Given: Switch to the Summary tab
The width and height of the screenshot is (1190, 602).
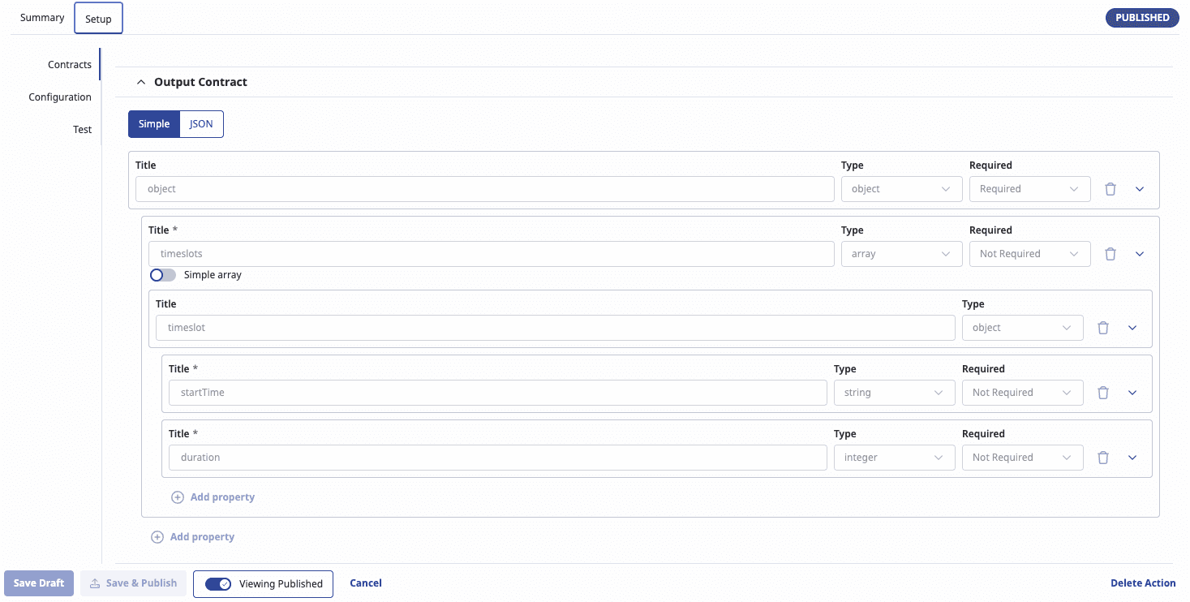Looking at the screenshot, I should tap(41, 17).
